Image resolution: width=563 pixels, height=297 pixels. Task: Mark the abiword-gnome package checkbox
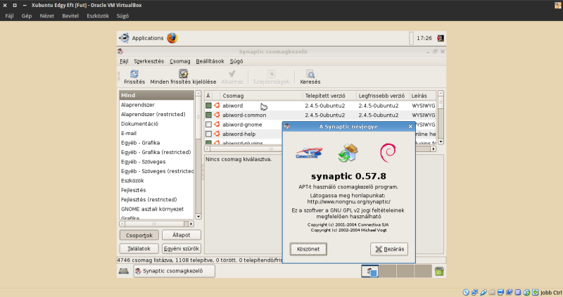208,125
